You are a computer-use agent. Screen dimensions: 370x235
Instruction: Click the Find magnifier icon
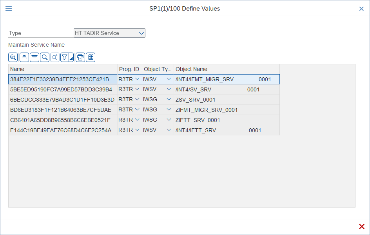[45, 57]
